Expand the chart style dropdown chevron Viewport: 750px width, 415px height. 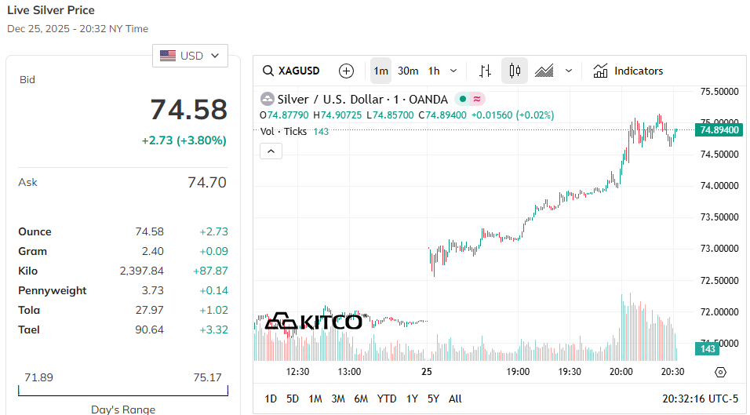569,71
